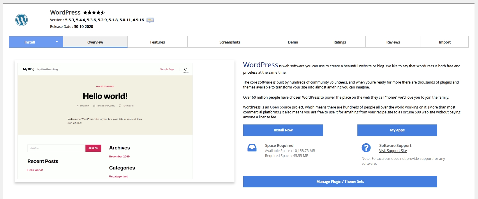Click the My Apps button

(397, 130)
